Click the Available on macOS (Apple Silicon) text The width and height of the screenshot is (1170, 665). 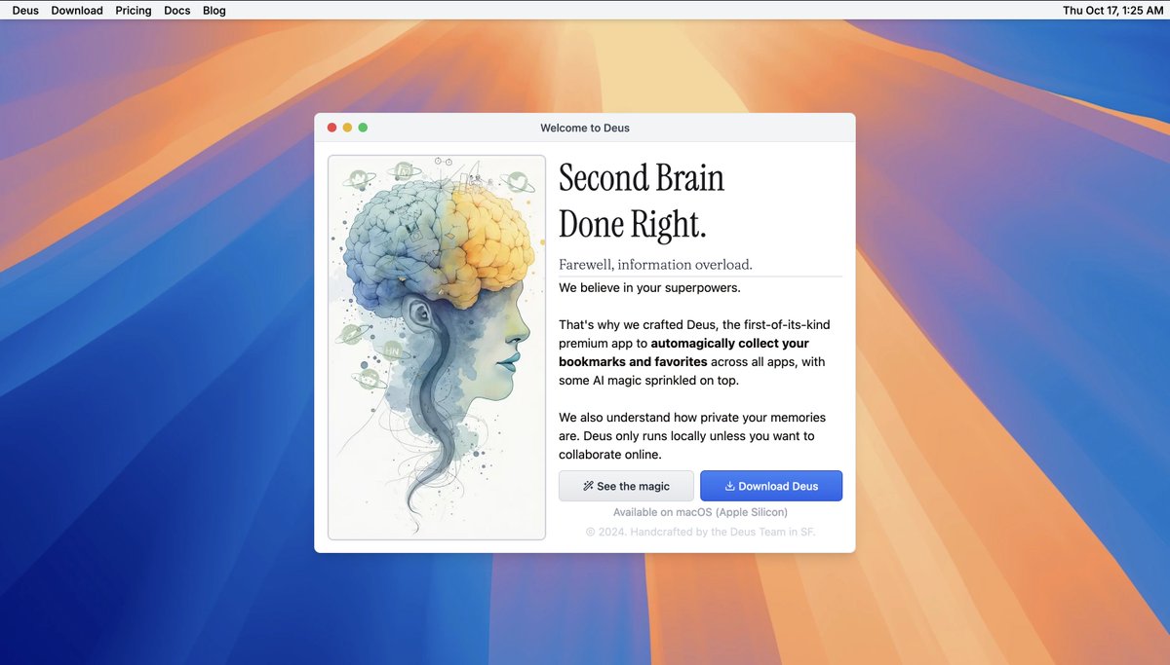(x=700, y=512)
